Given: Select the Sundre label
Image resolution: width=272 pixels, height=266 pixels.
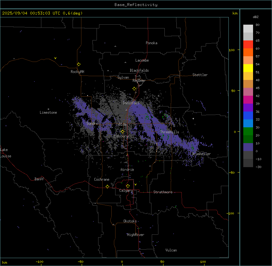Looking at the screenshot, I should point(92,124).
